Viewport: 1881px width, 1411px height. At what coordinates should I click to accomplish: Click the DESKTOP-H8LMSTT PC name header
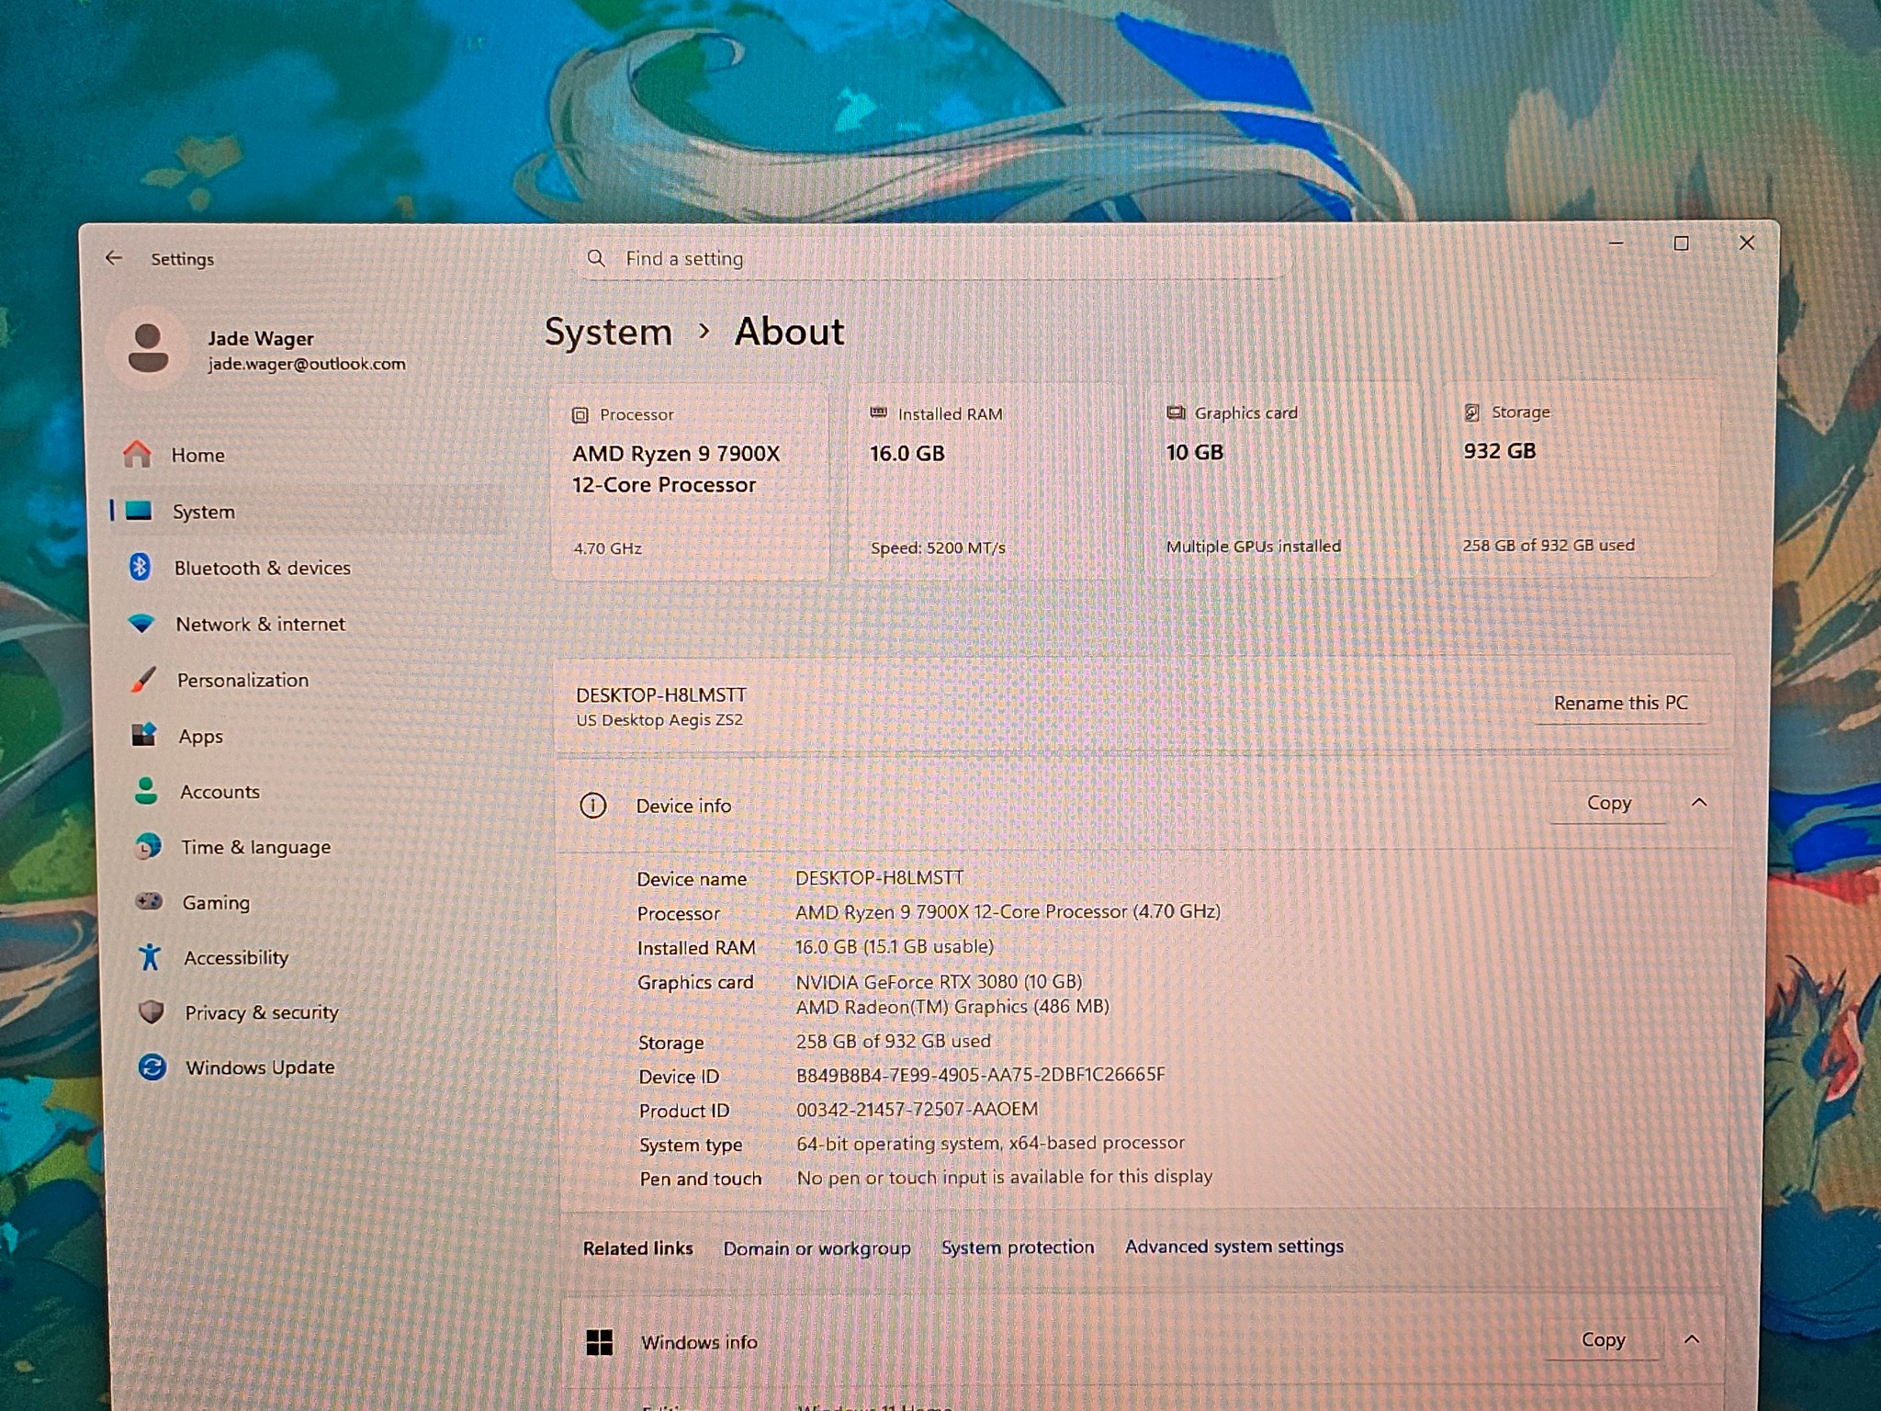[661, 695]
